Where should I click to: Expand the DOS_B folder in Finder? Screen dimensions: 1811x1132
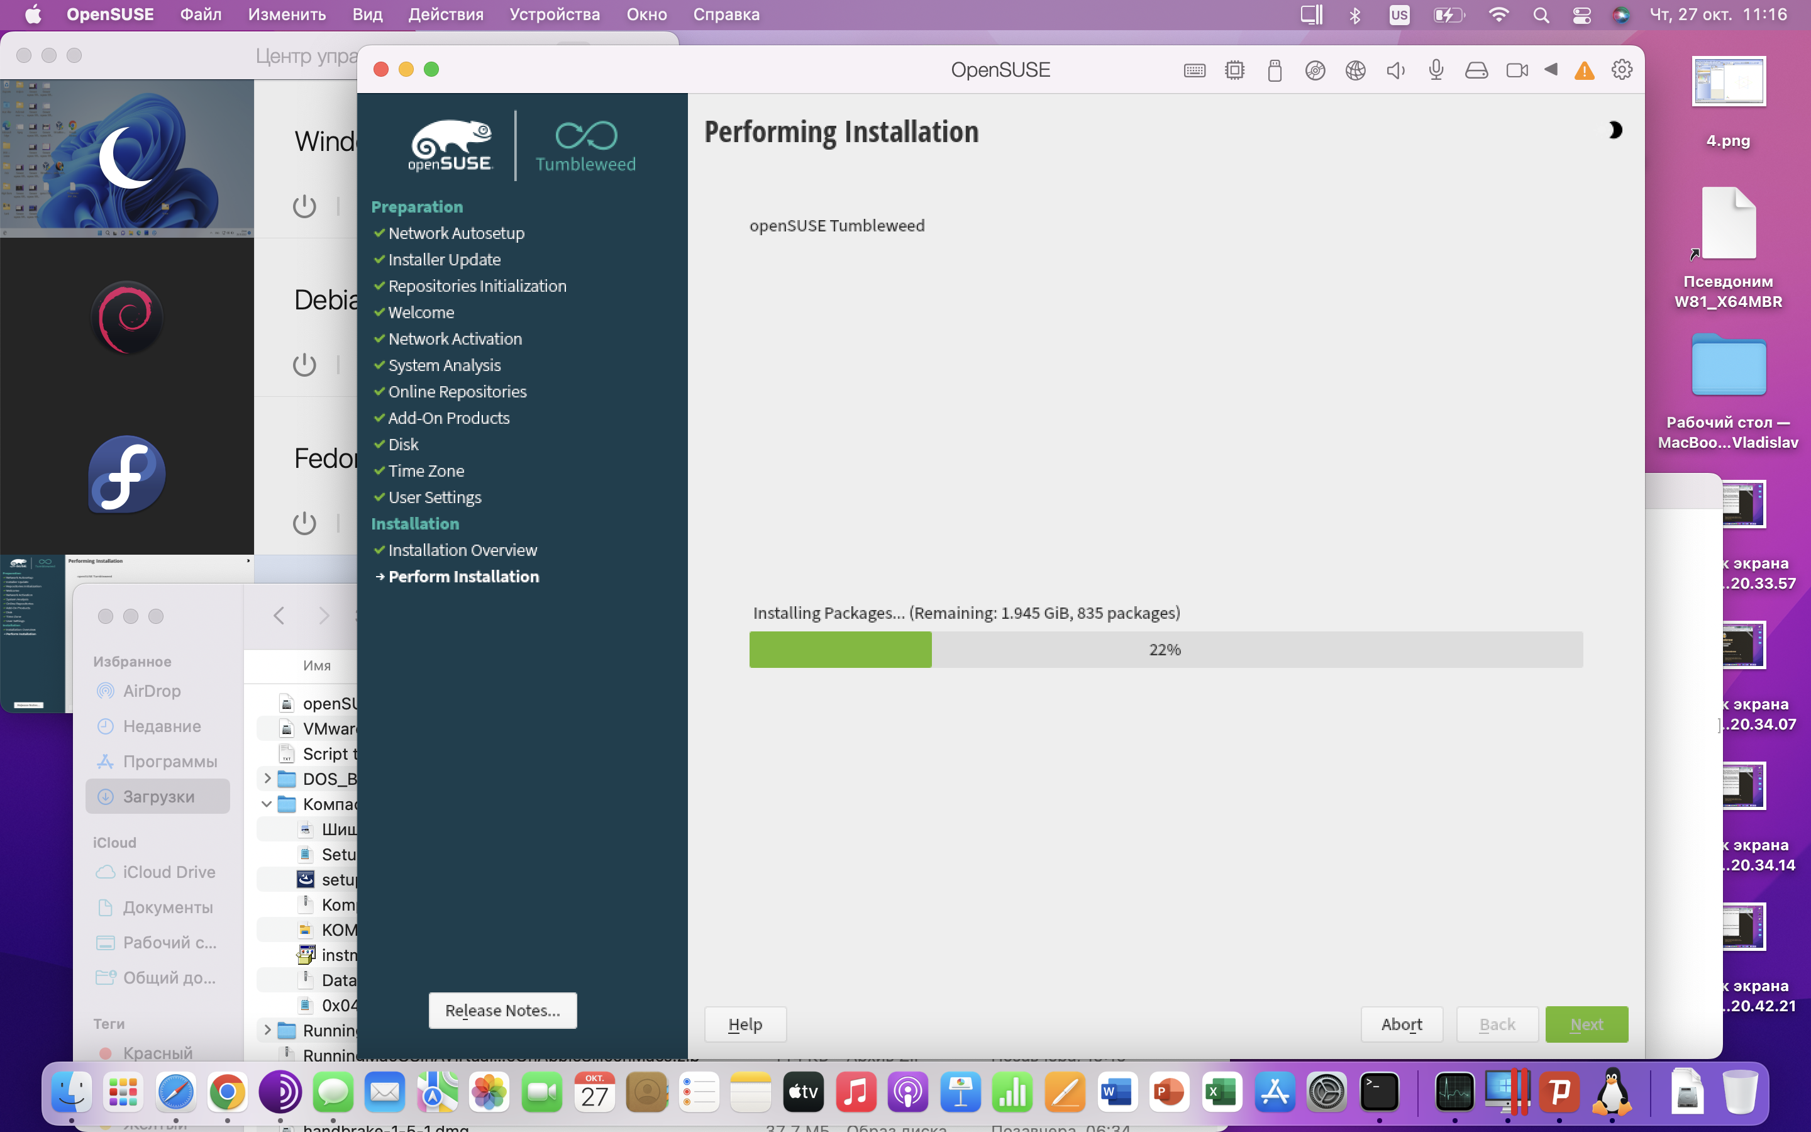[267, 779]
